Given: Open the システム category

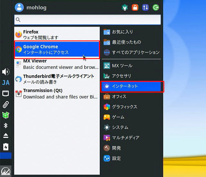Looking at the screenshot, I should 131,127.
